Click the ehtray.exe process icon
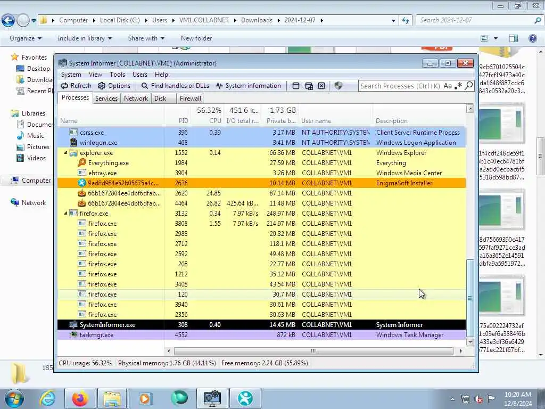 [x=81, y=173]
